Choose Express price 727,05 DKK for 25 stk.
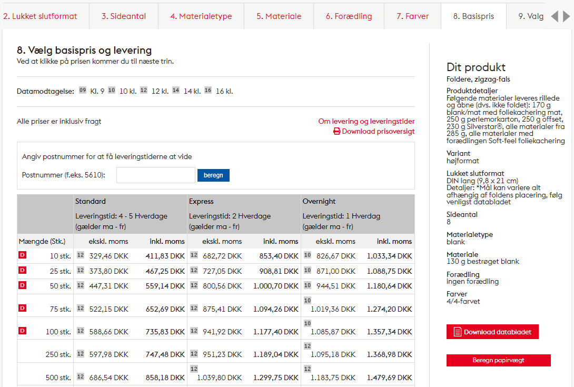 click(x=221, y=271)
